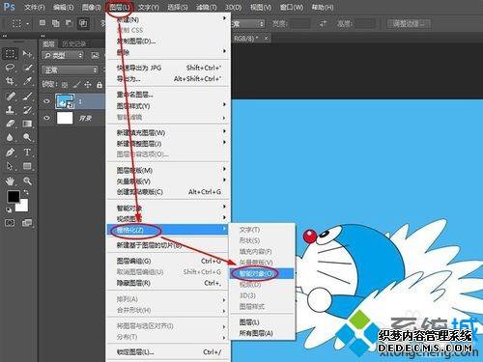483x362 pixels.
Task: Open the 正常 blend mode dropdown
Action: point(70,70)
